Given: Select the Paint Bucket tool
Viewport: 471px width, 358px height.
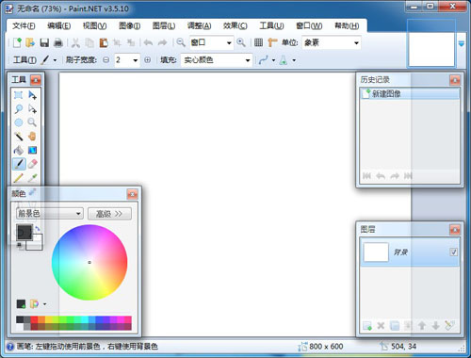Looking at the screenshot, I should pos(19,150).
